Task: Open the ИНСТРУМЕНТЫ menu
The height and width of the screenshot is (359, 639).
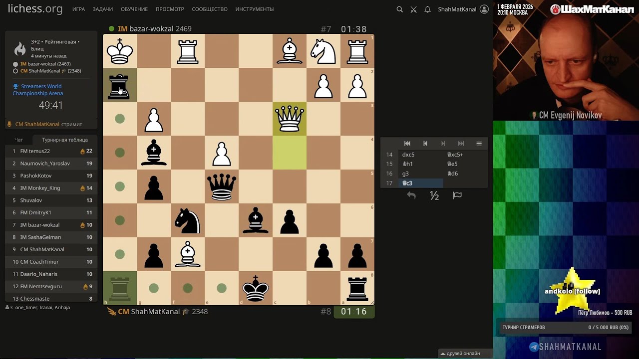Action: coord(255,9)
